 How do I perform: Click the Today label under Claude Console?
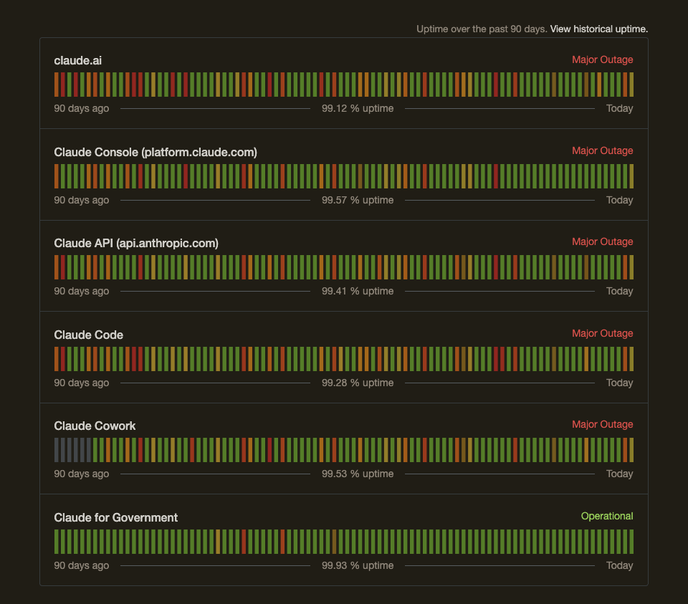click(x=619, y=200)
